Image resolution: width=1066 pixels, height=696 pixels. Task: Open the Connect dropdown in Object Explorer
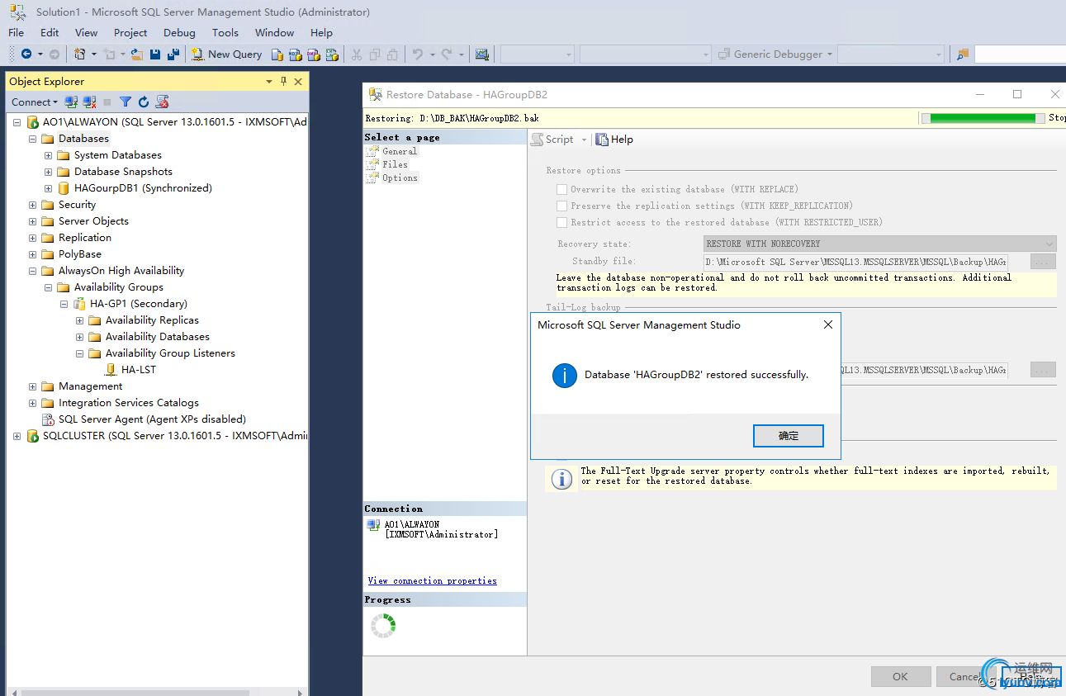(x=34, y=102)
